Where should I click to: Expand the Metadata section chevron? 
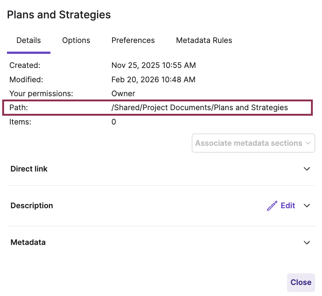(x=307, y=242)
